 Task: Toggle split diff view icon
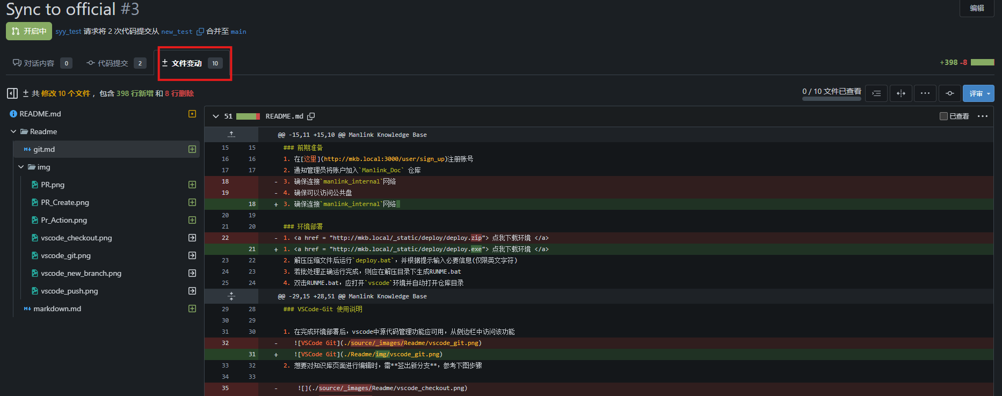[x=901, y=93]
